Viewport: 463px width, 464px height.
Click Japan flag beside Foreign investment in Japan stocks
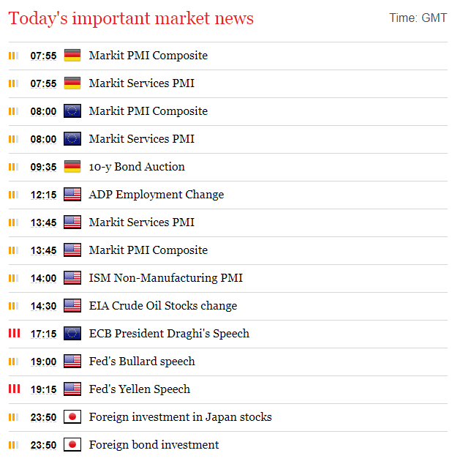point(72,417)
